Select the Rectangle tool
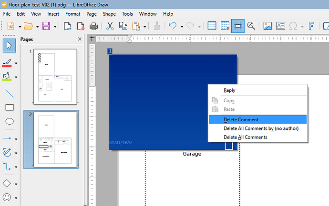 coord(10,108)
